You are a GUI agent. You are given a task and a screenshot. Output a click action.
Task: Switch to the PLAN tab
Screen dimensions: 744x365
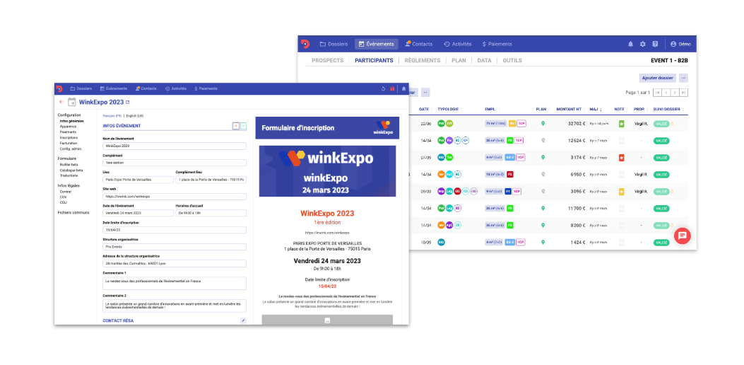(459, 60)
